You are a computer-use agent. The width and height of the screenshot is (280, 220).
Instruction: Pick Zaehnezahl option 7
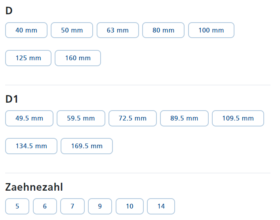pos(72,206)
